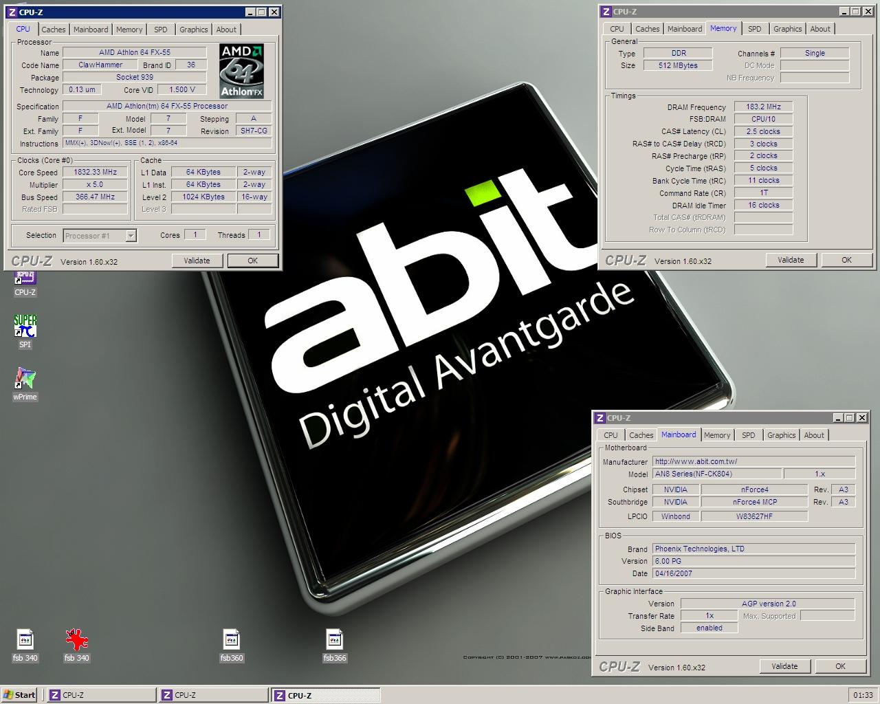880x704 pixels.
Task: Click the AMD Athlon 64 FX logo
Action: 242,71
